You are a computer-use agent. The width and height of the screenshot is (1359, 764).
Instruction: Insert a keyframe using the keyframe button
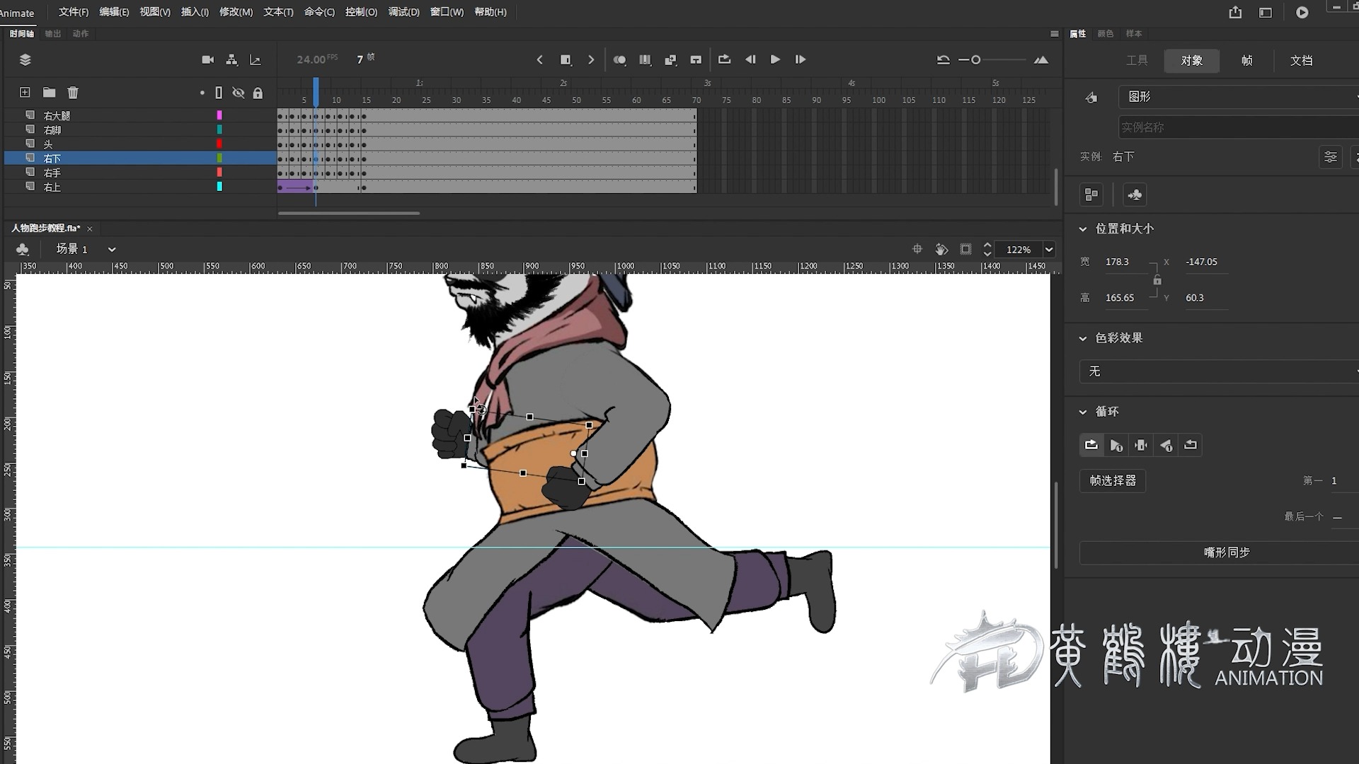click(x=566, y=59)
